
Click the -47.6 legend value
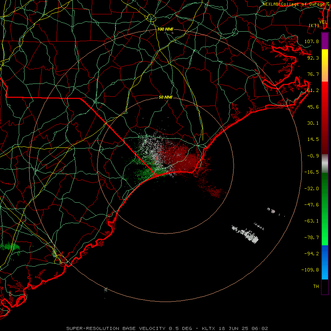tap(312, 205)
